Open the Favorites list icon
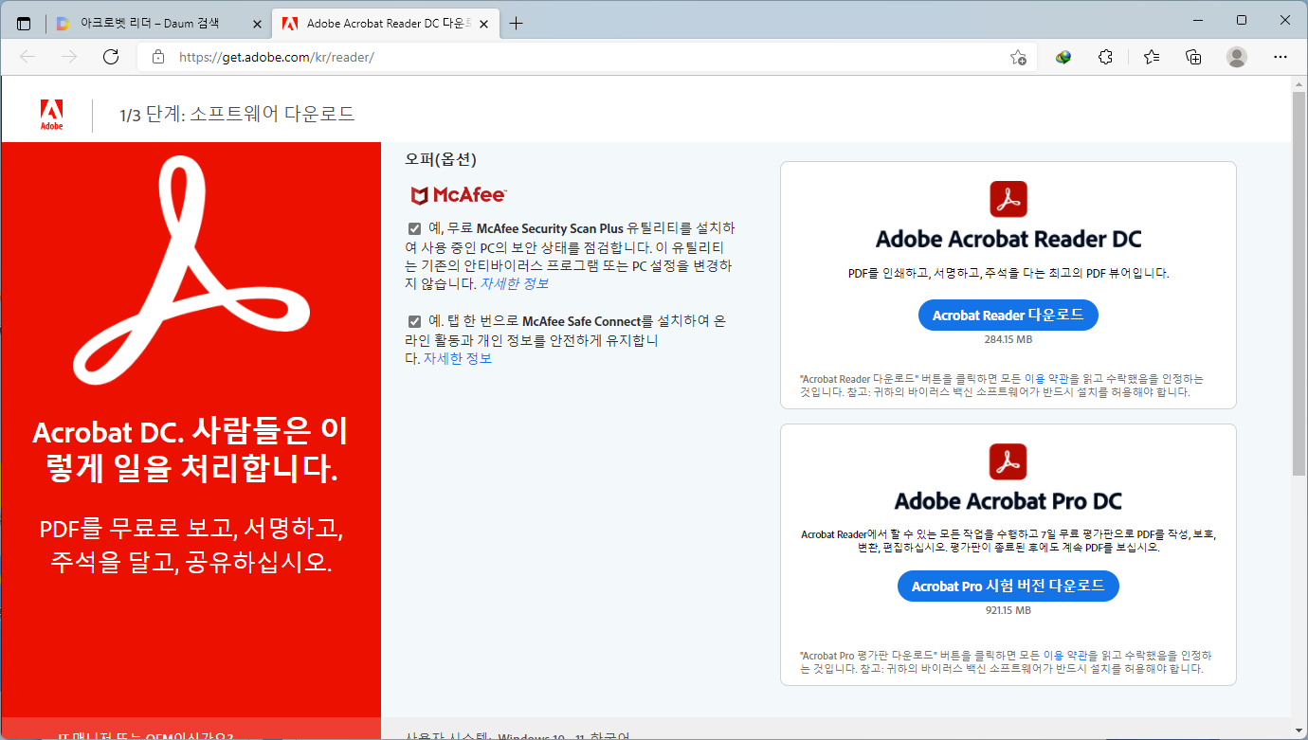This screenshot has width=1308, height=740. point(1151,57)
